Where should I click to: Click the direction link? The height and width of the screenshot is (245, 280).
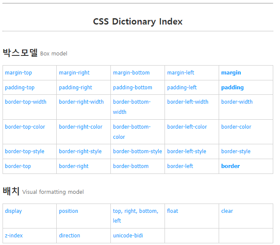(69, 236)
